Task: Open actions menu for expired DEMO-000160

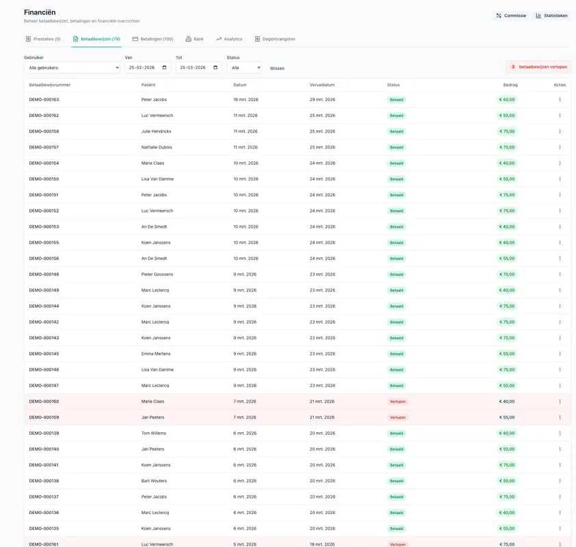Action: coord(560,401)
